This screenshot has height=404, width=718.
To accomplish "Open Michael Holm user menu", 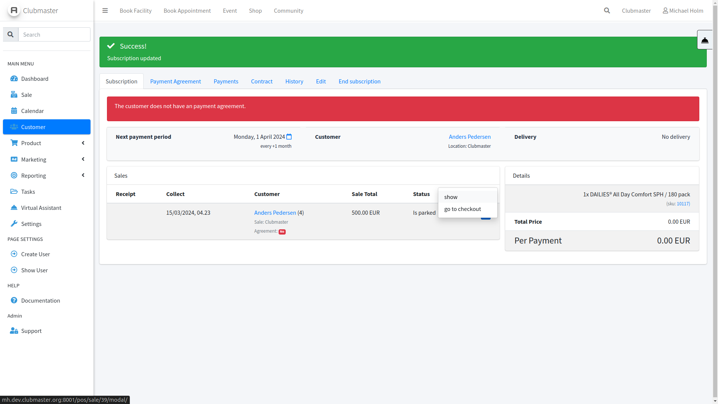I will tap(683, 10).
